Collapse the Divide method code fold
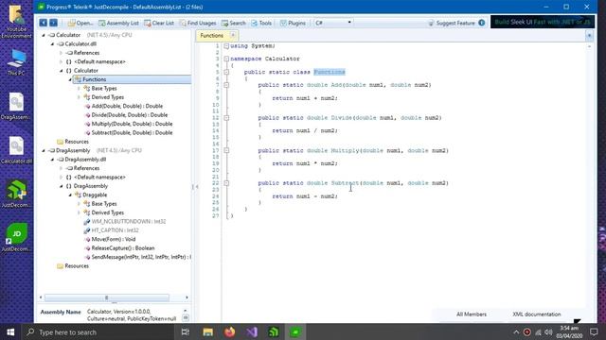The height and width of the screenshot is (340, 606). click(x=226, y=117)
